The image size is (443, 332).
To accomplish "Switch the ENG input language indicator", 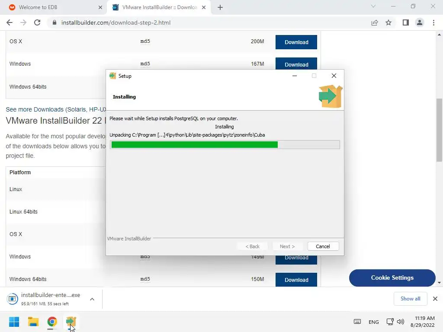I will click(x=373, y=322).
